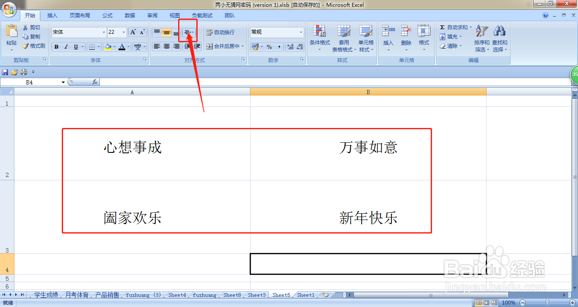Click the quick print printer icon

click(x=24, y=72)
